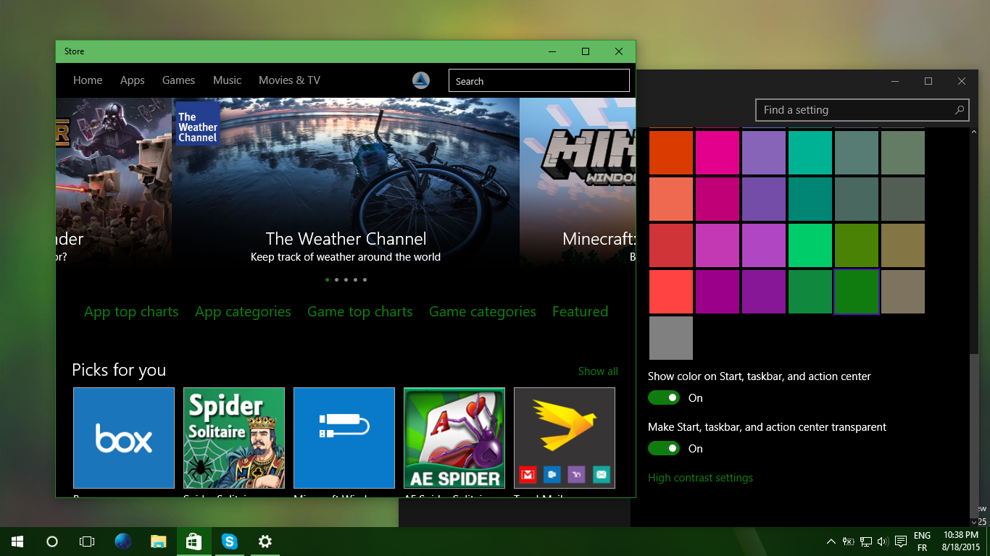Image resolution: width=990 pixels, height=556 pixels.
Task: Launch the globe browser icon on taskbar
Action: pos(123,542)
